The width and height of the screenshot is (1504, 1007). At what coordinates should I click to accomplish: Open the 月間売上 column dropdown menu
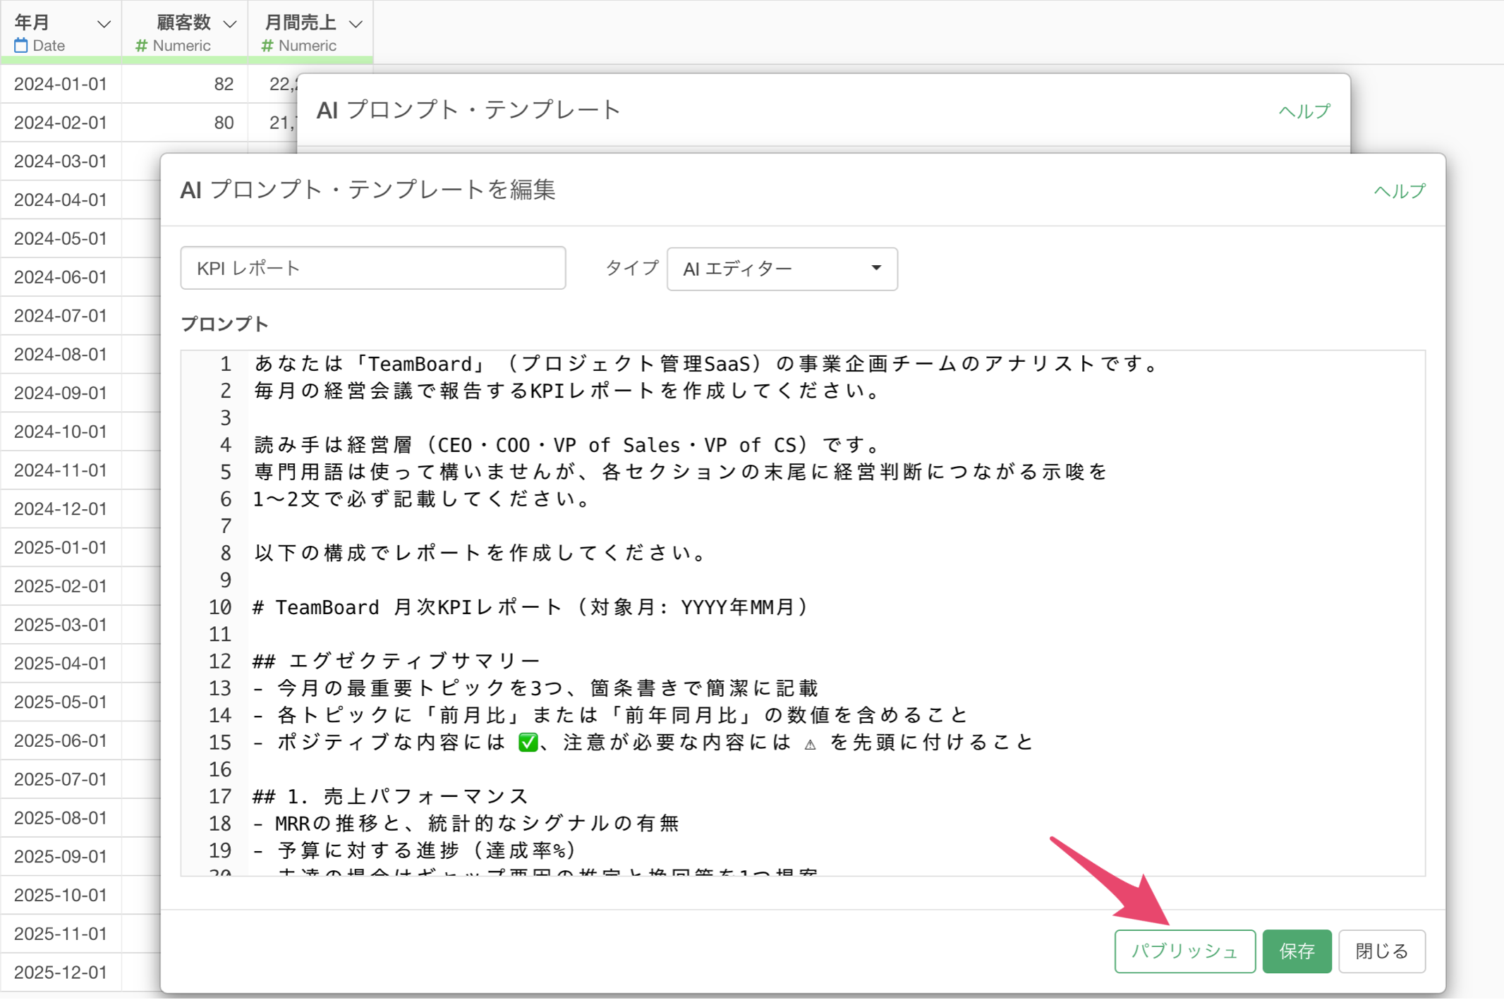356,24
